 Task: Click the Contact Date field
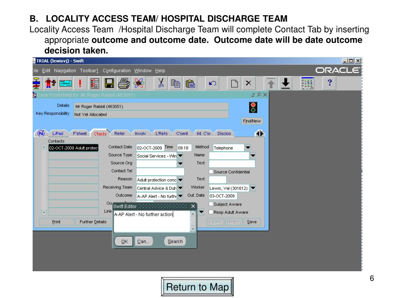point(150,148)
